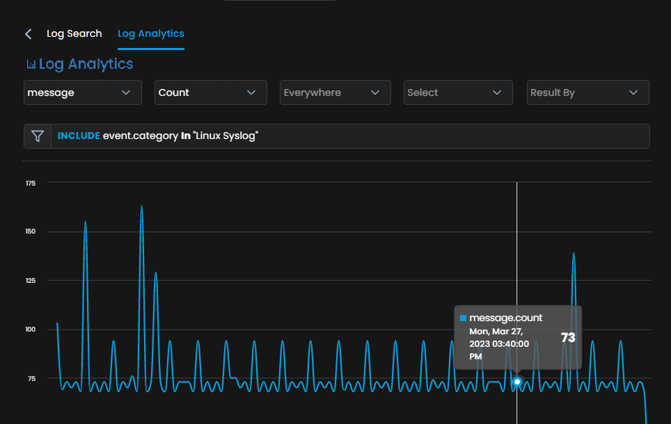
Task: Open the message field dropdown
Action: point(83,92)
